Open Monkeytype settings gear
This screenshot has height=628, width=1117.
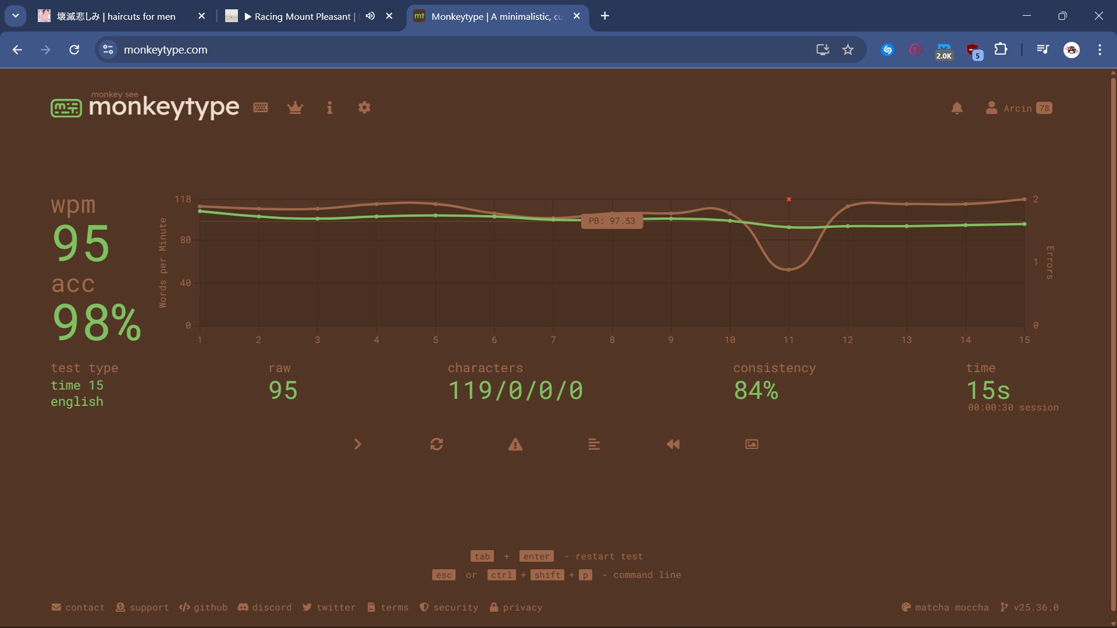coord(364,108)
